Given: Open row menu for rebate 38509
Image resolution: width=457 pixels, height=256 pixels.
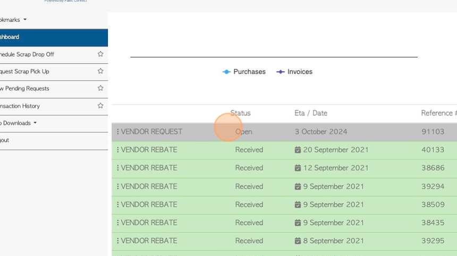Looking at the screenshot, I should click(x=118, y=204).
